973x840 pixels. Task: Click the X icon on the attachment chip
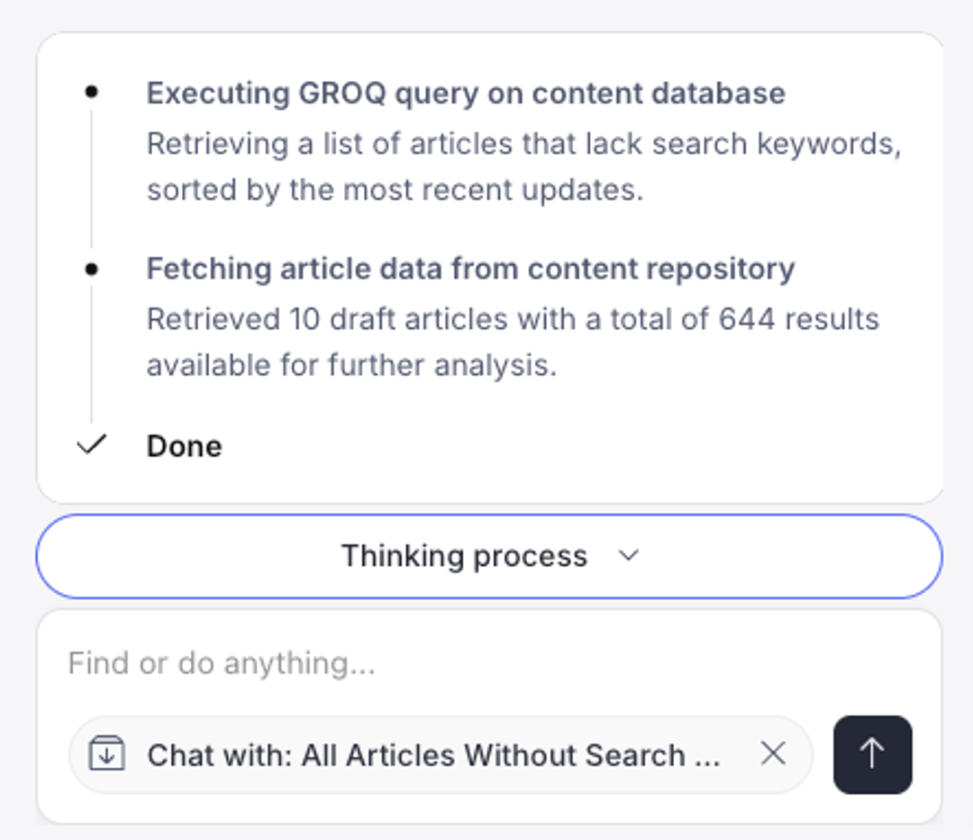click(x=773, y=755)
